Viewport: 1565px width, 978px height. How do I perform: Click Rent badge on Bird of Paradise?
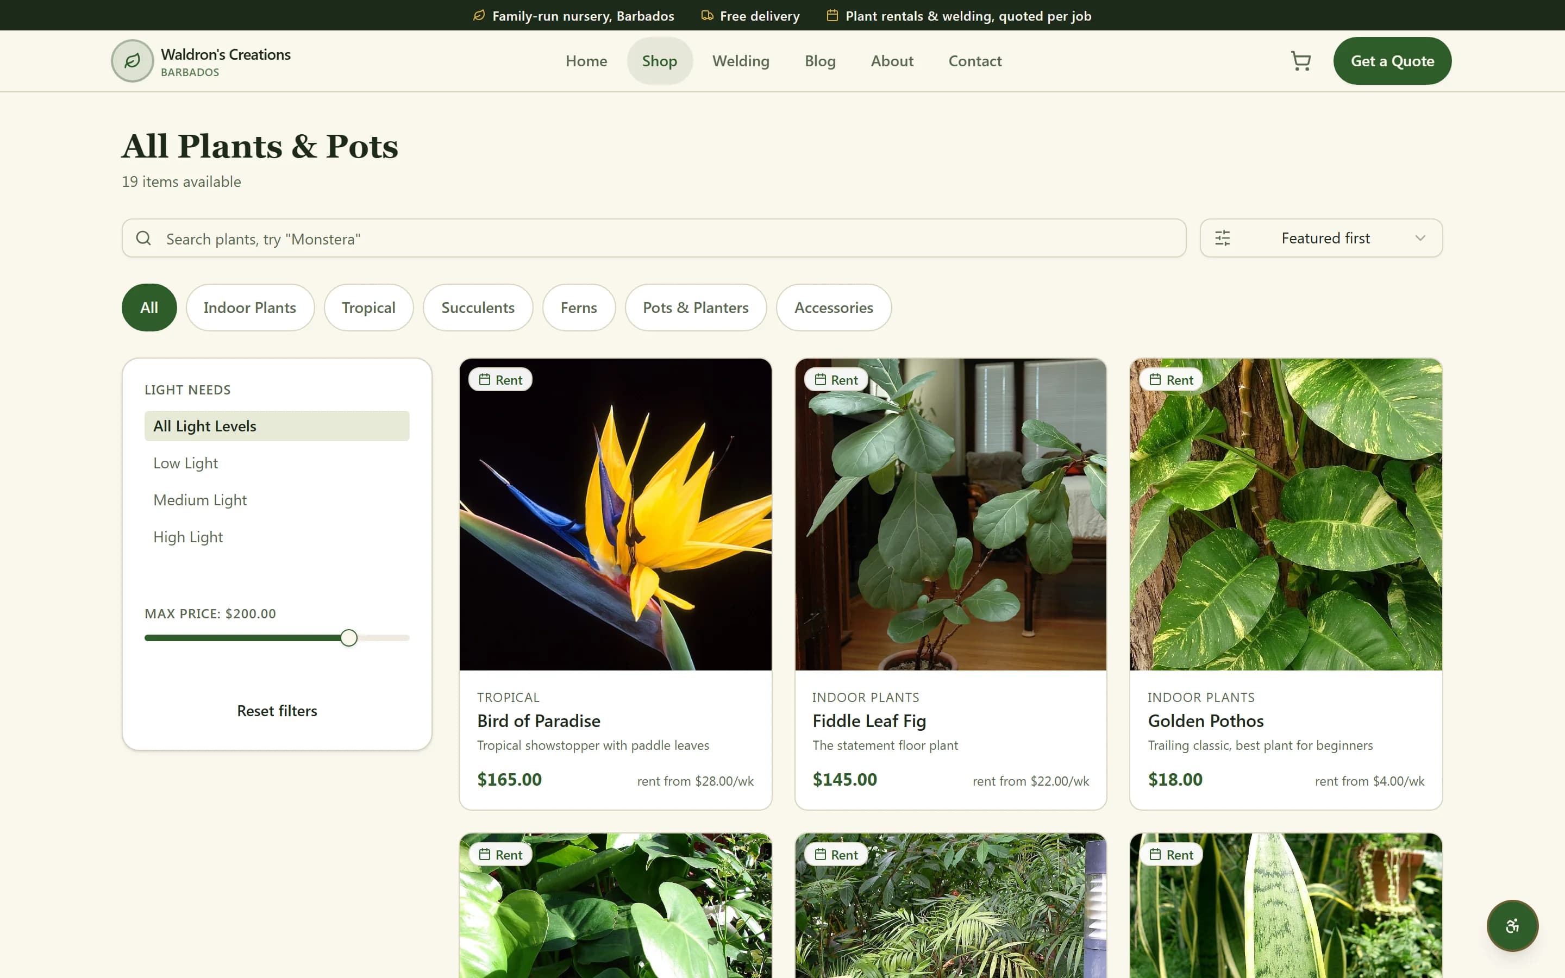pos(500,380)
